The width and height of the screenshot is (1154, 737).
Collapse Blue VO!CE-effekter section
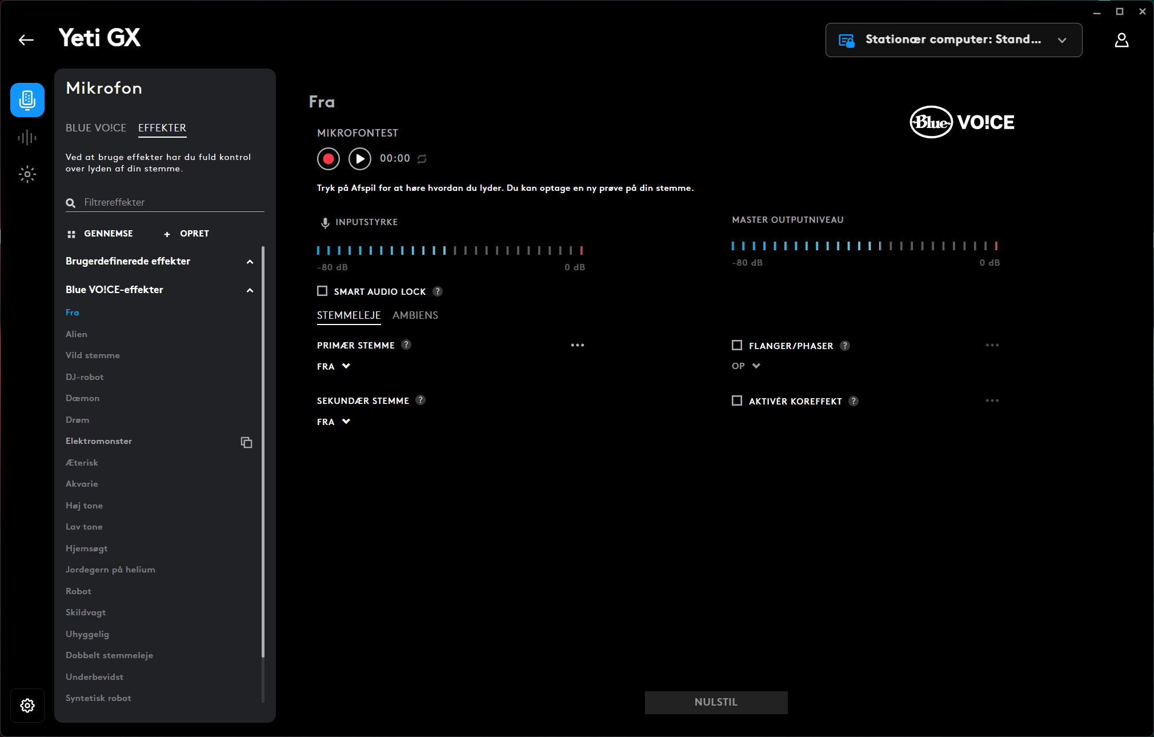pos(250,290)
